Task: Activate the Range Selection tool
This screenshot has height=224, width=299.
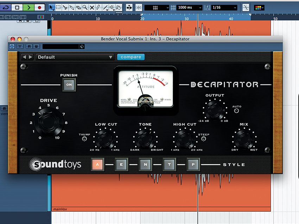Action: point(58,7)
